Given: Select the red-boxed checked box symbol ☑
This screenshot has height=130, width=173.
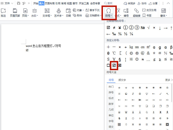Looking at the screenshot, I should [x=114, y=65].
